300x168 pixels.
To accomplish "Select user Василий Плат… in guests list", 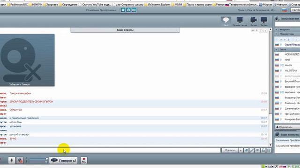I will coord(287,81).
